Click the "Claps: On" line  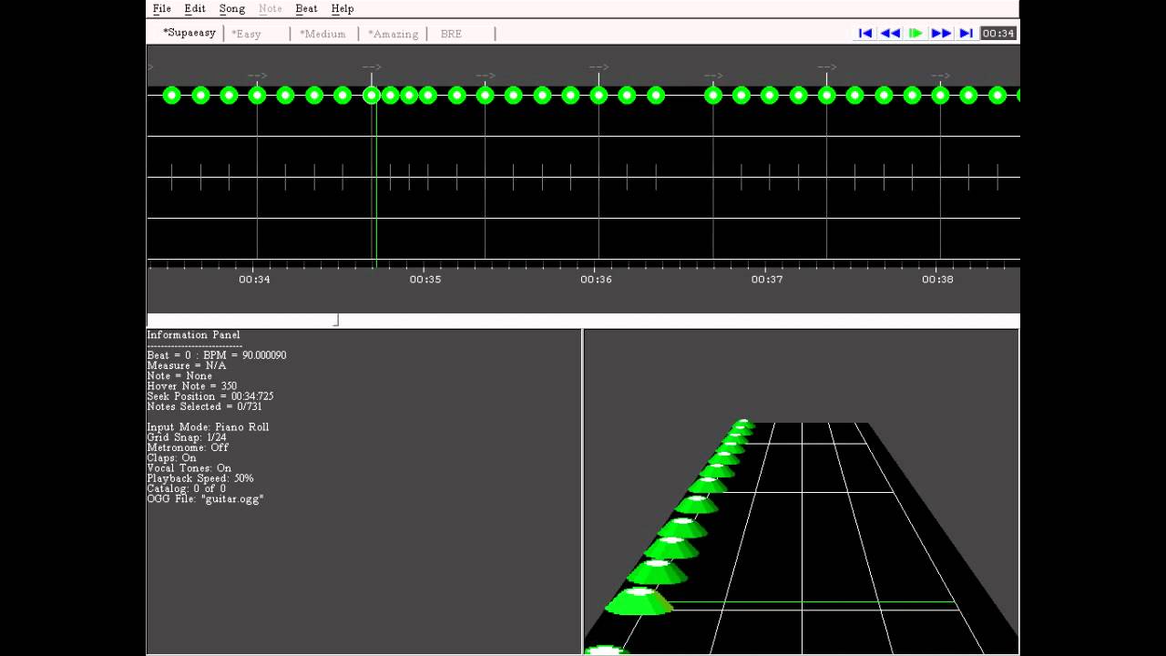pos(171,458)
